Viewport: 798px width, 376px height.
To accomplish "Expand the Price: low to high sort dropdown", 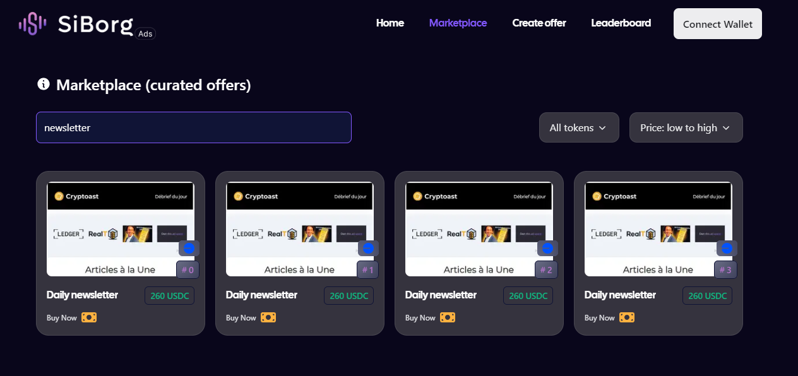I will 686,127.
